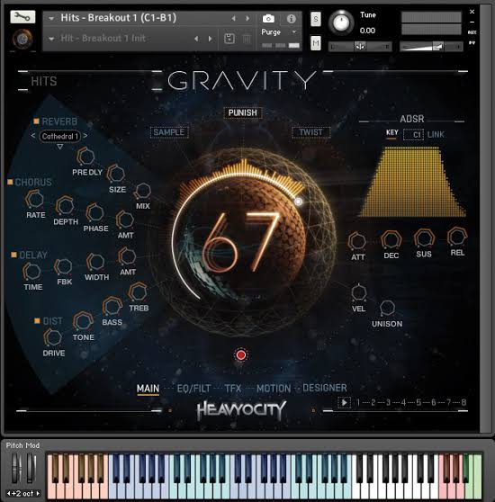Image resolution: width=495 pixels, height=502 pixels.
Task: Switch to the MAIN tab
Action: point(148,389)
